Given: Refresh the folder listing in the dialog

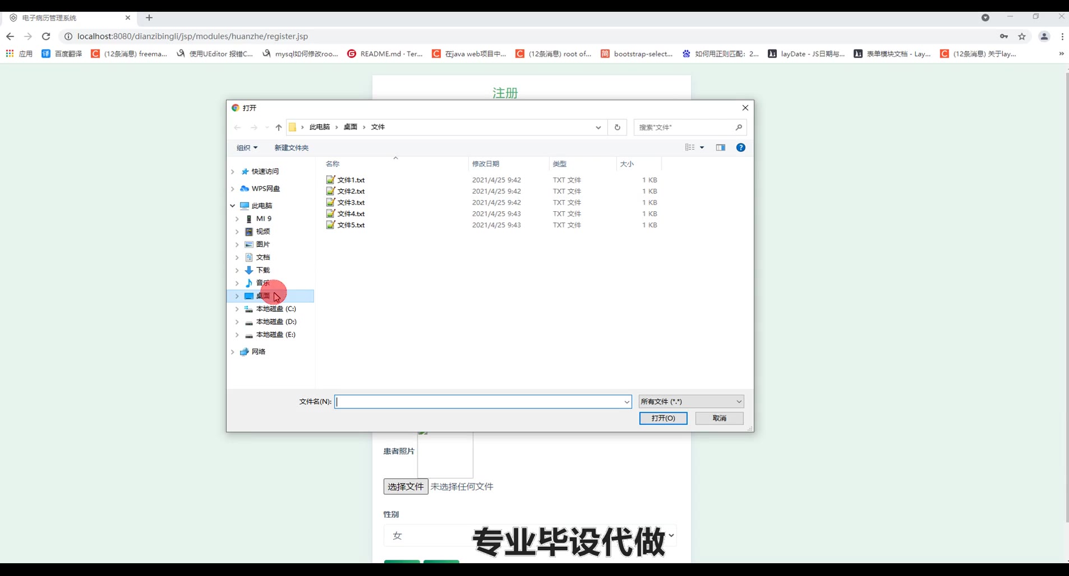Looking at the screenshot, I should [x=617, y=127].
